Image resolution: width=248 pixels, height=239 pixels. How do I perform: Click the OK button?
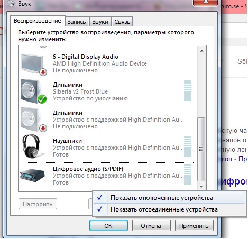coord(108,226)
